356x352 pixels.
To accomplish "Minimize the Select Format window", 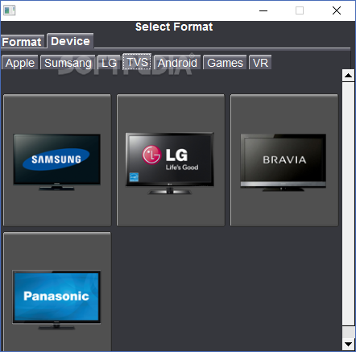I will [263, 10].
